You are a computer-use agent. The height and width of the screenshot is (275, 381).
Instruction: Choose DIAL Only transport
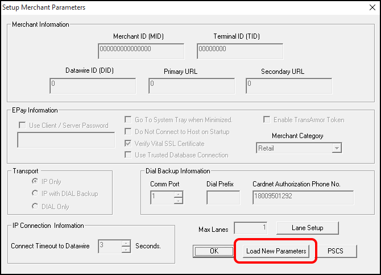(x=35, y=206)
